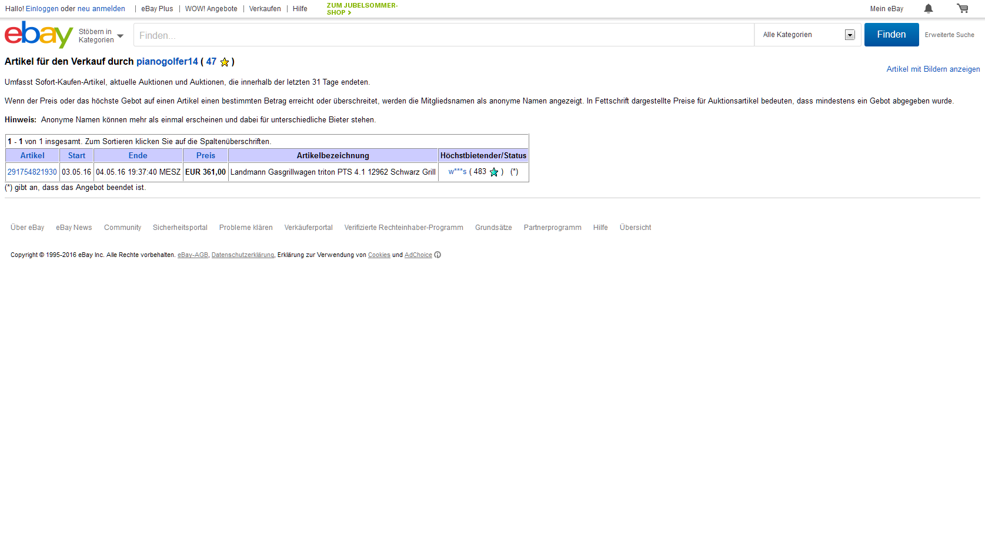
Task: Open WOW! Angebote in top bar
Action: click(x=211, y=9)
